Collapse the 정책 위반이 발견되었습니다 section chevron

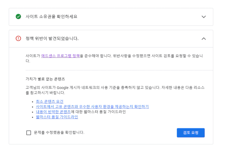(204, 39)
